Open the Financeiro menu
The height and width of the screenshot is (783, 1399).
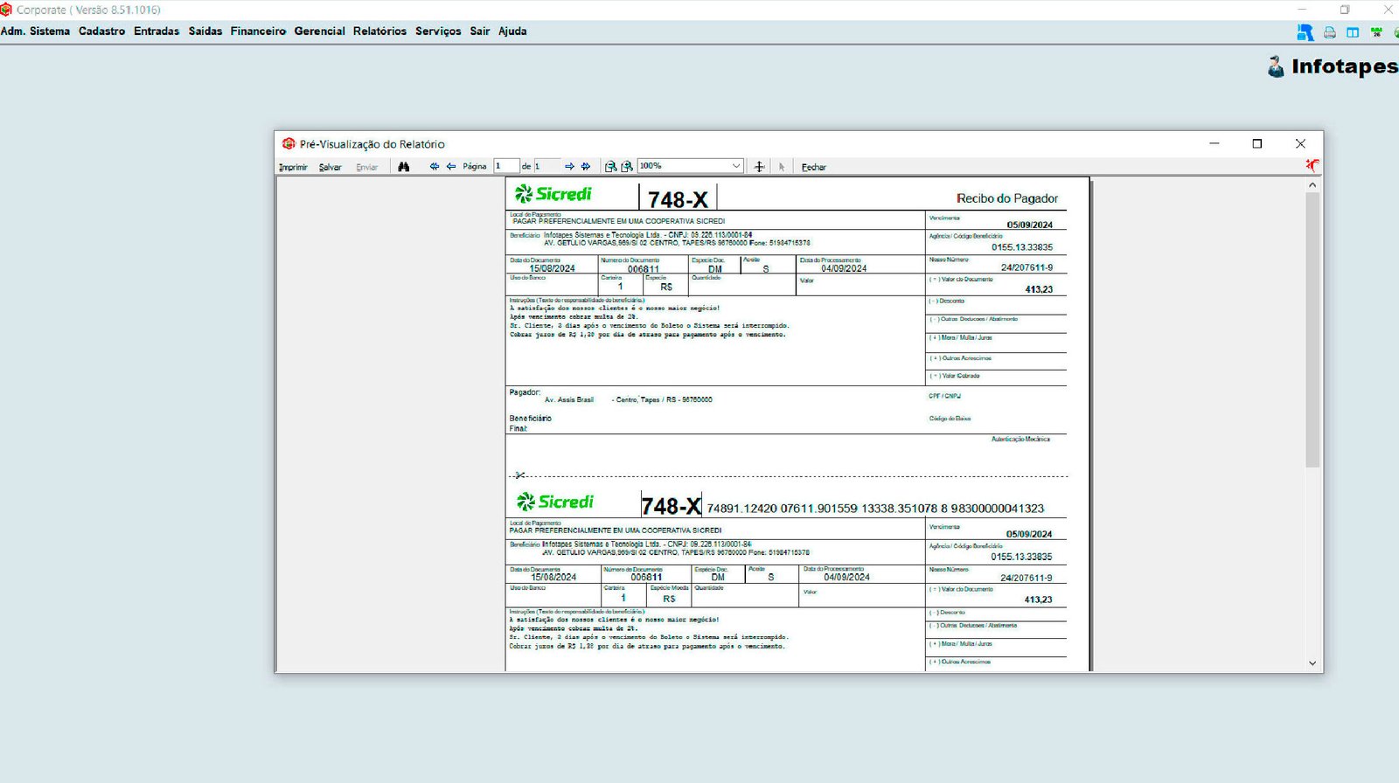point(258,31)
